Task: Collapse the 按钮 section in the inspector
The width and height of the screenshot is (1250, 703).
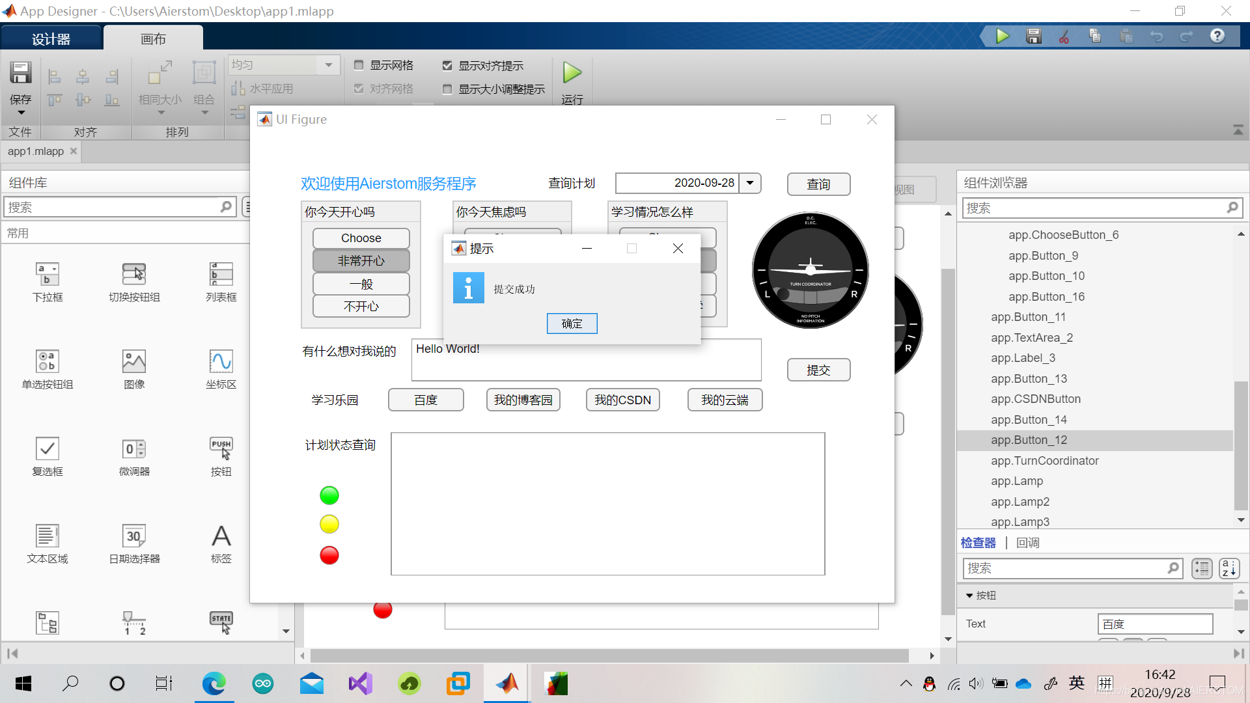Action: pyautogui.click(x=970, y=595)
